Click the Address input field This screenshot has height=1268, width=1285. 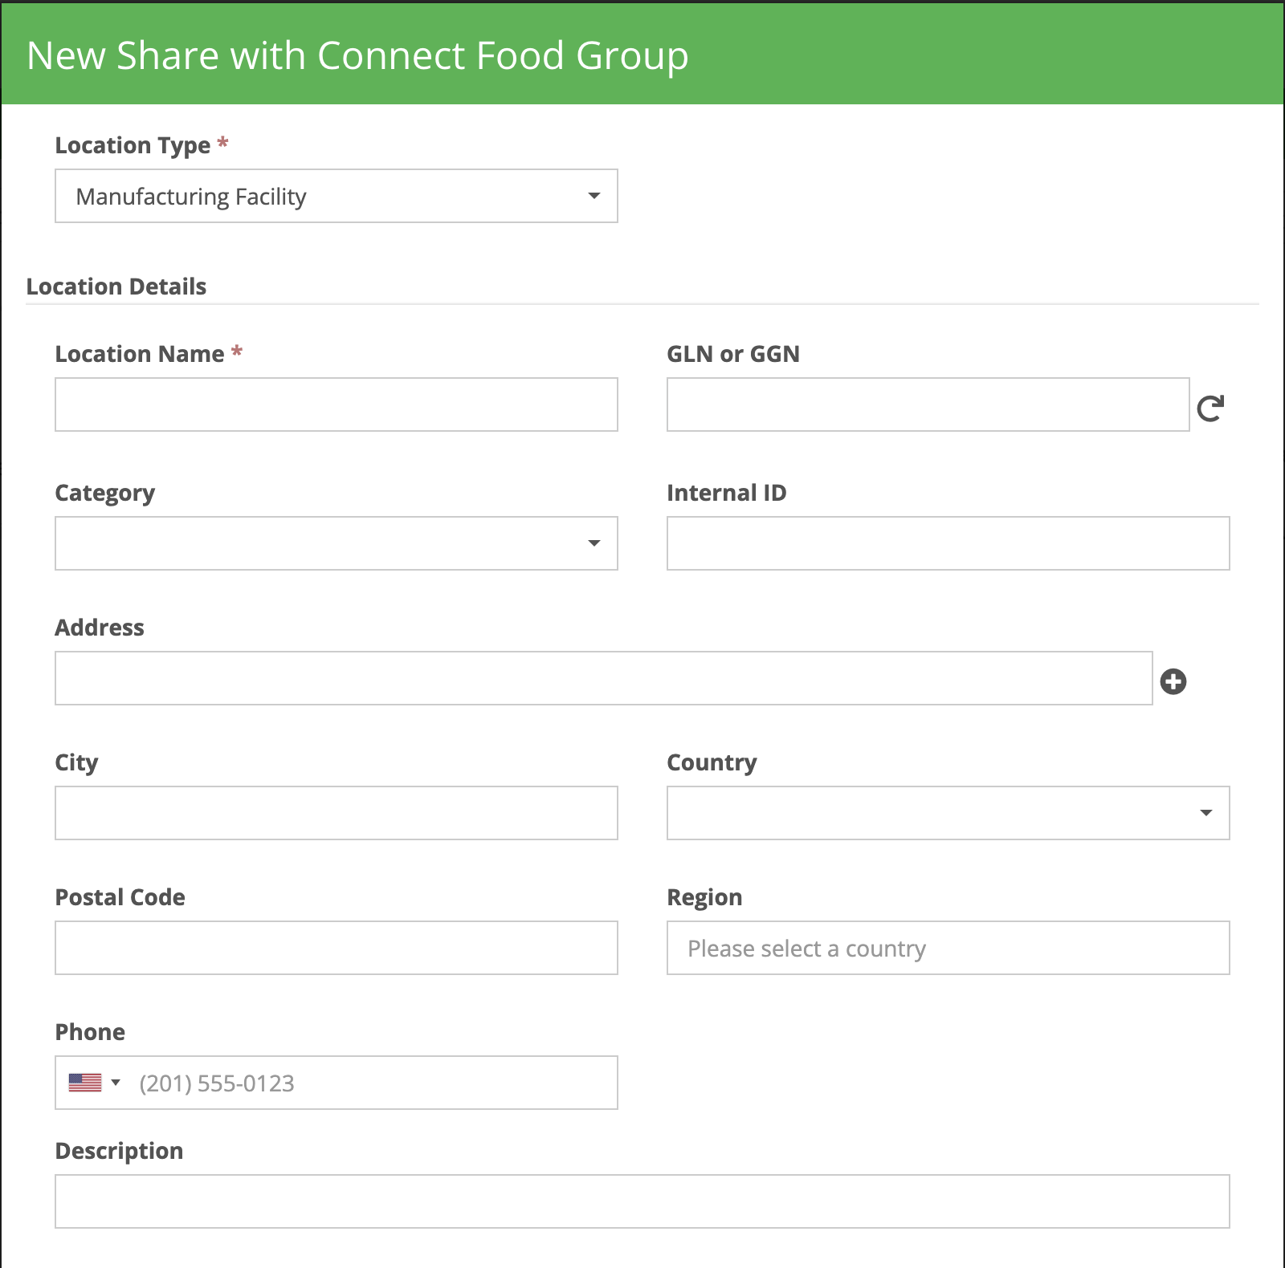click(603, 678)
